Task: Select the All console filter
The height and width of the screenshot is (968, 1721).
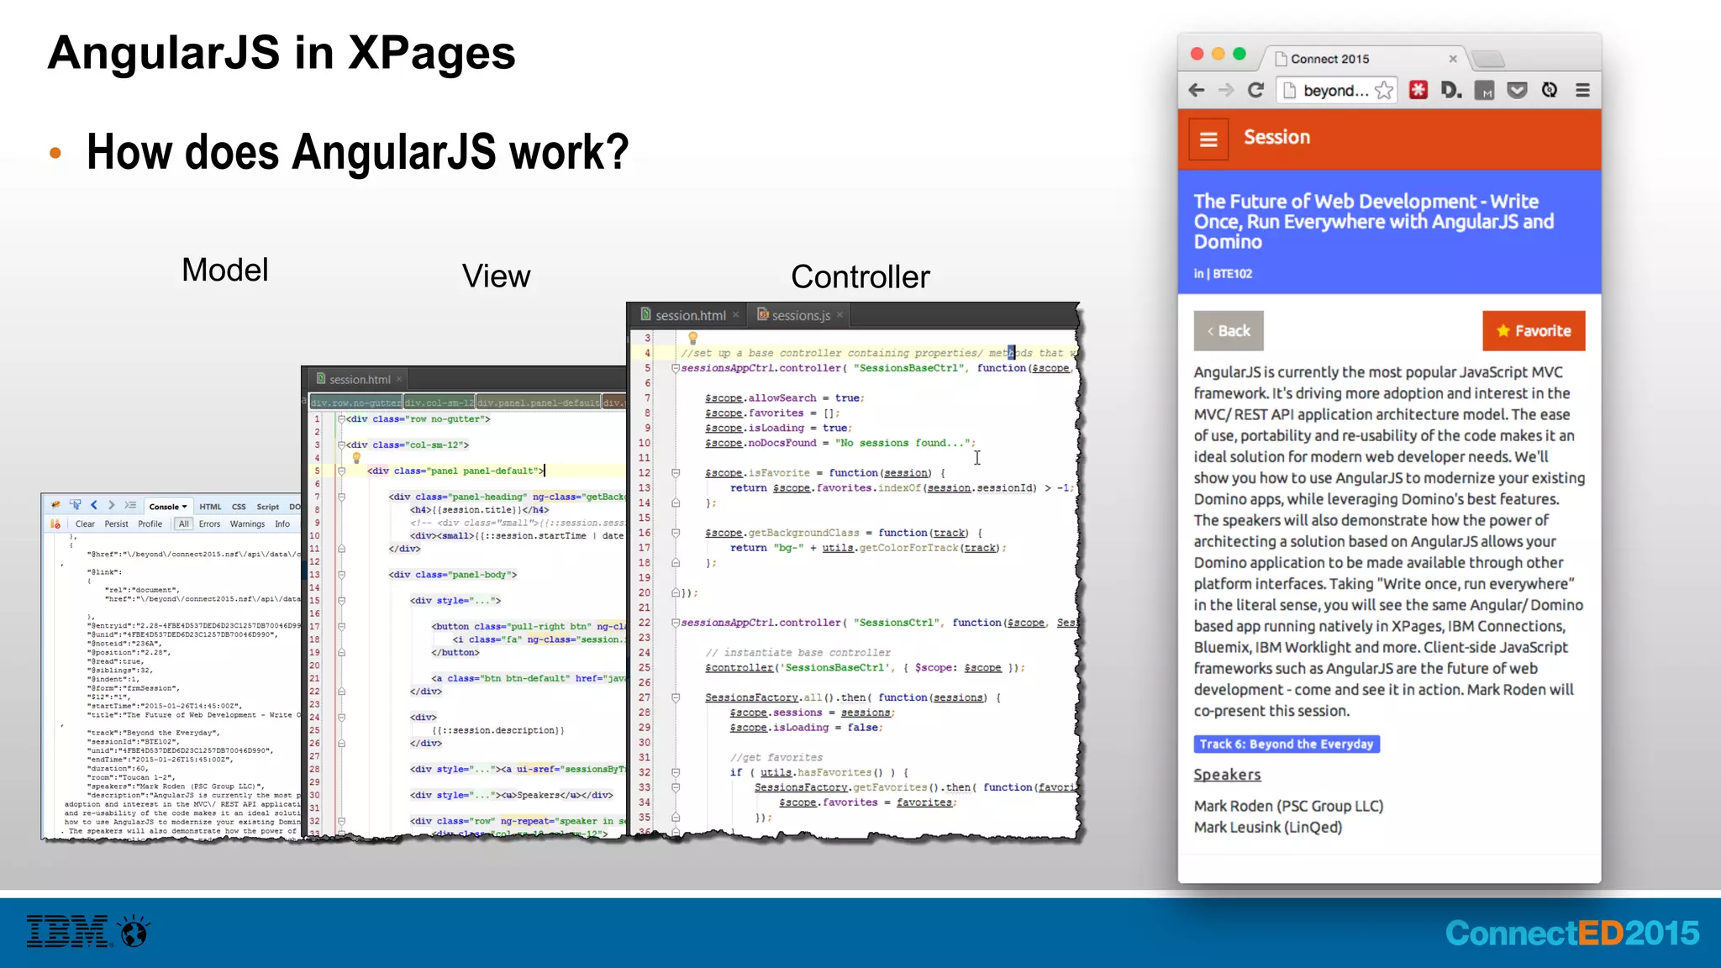Action: point(183,524)
